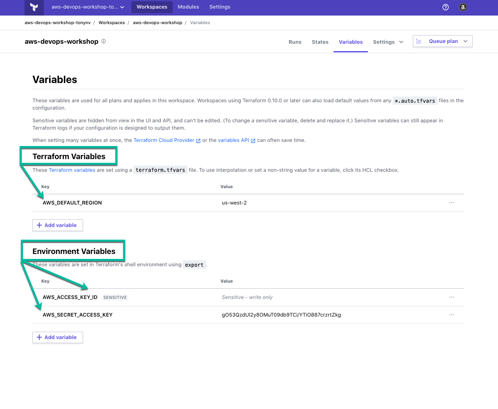Follow the variables API link
The image size is (498, 409).
[233, 140]
